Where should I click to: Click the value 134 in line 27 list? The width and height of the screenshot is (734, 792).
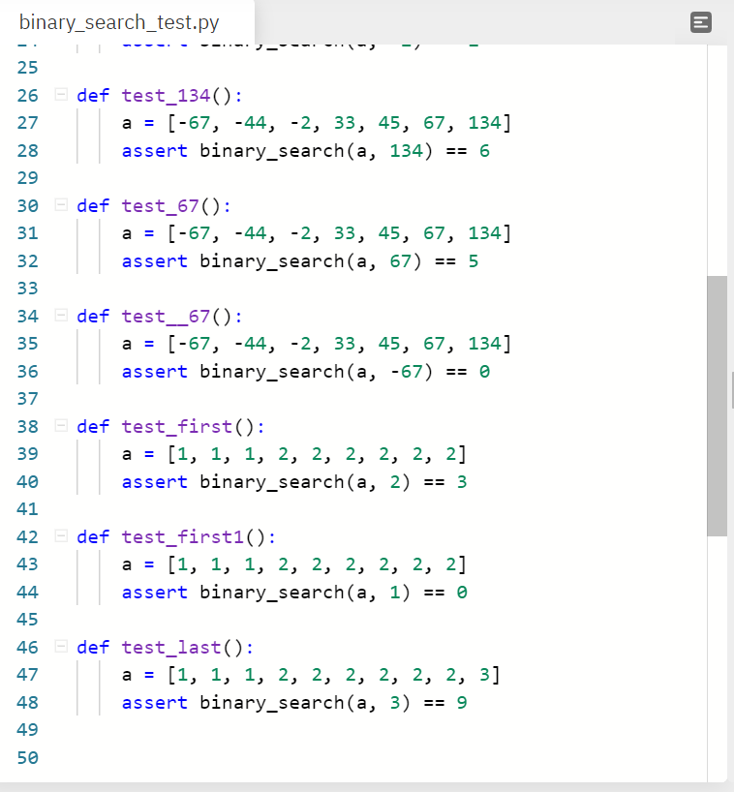click(484, 123)
